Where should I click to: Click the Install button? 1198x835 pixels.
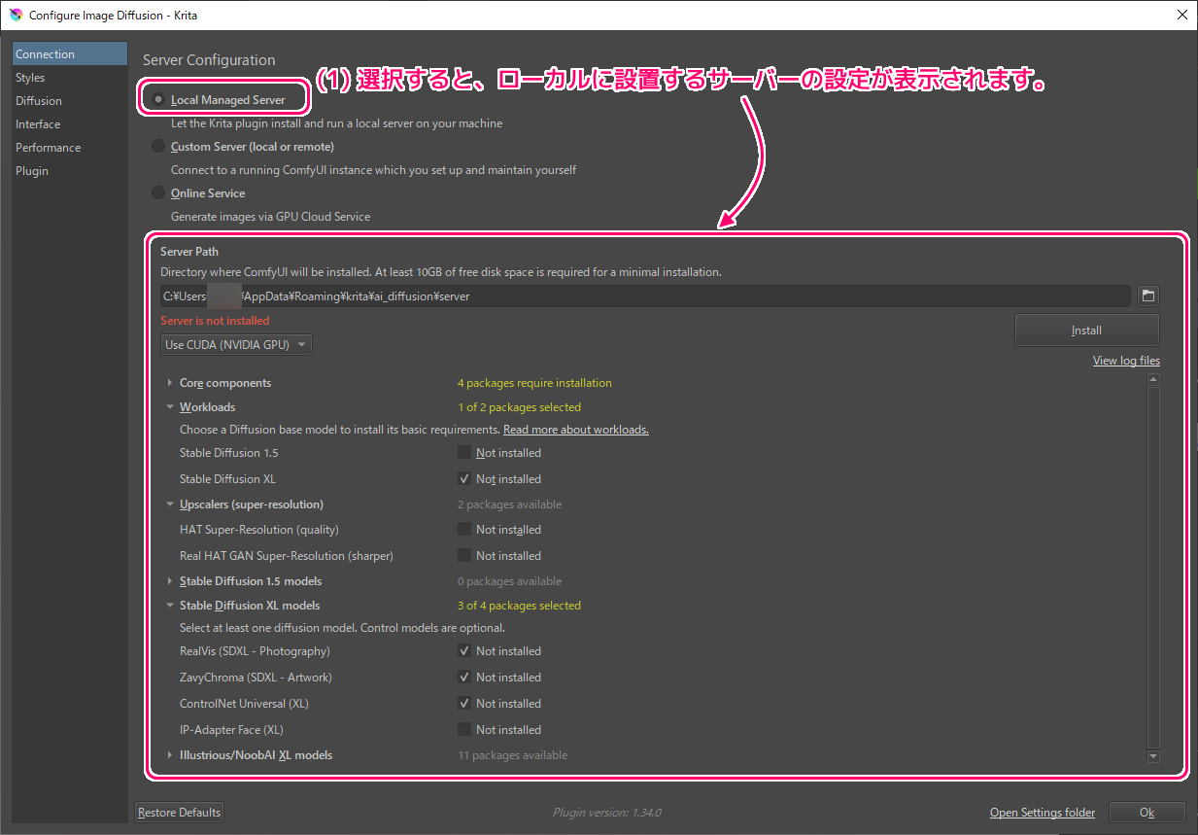tap(1086, 330)
